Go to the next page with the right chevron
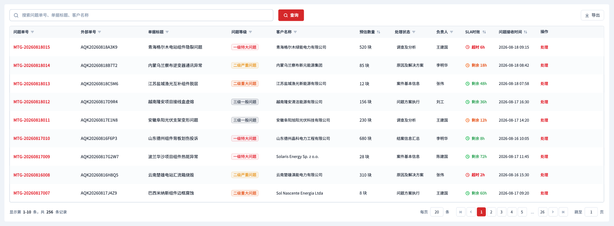 553,212
